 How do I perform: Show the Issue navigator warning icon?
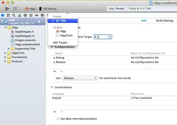[20, 15]
